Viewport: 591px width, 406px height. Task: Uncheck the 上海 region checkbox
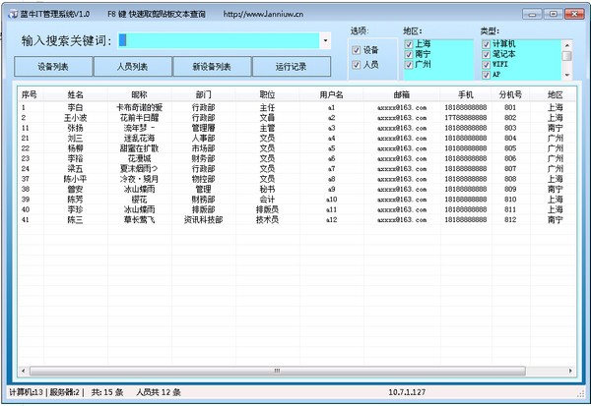(409, 44)
